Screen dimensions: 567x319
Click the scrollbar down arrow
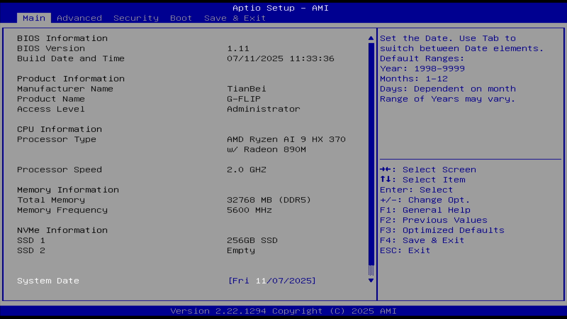pyautogui.click(x=371, y=280)
